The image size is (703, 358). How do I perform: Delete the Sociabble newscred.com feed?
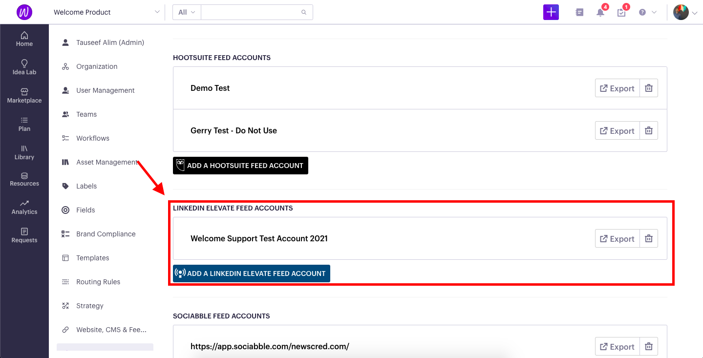click(x=649, y=347)
